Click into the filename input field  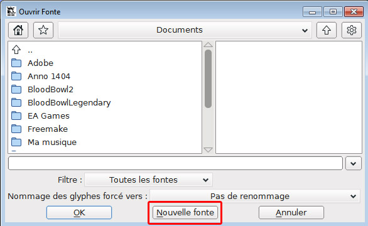[176, 163]
